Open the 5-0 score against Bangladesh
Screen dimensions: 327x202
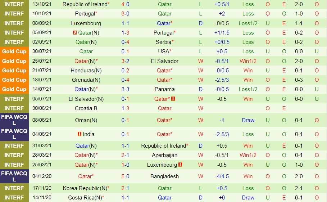125,176
